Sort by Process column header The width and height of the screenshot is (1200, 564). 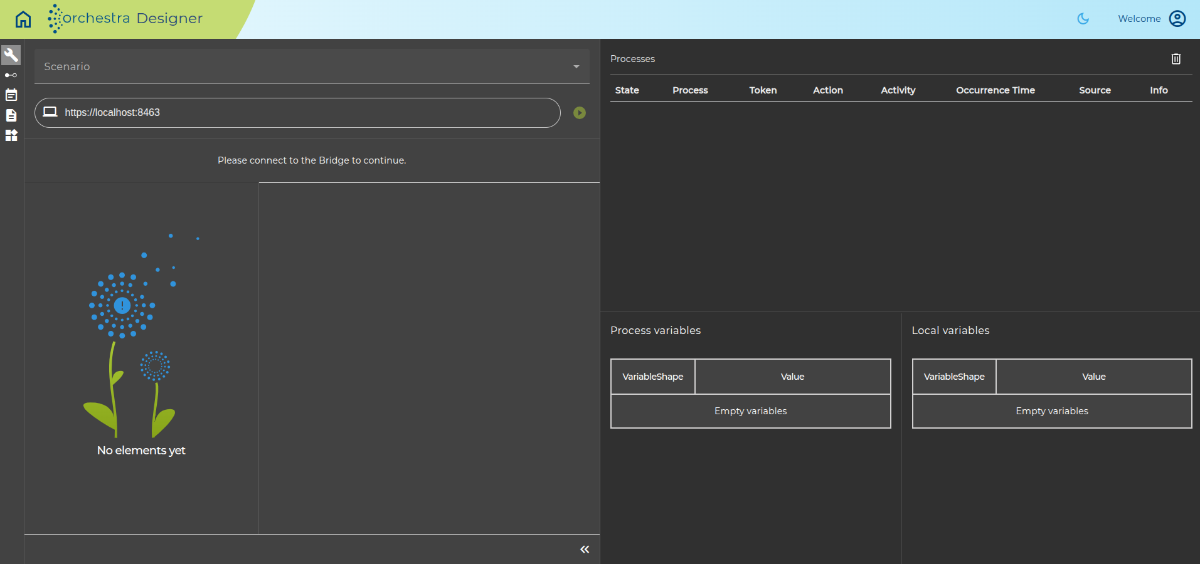tap(690, 90)
